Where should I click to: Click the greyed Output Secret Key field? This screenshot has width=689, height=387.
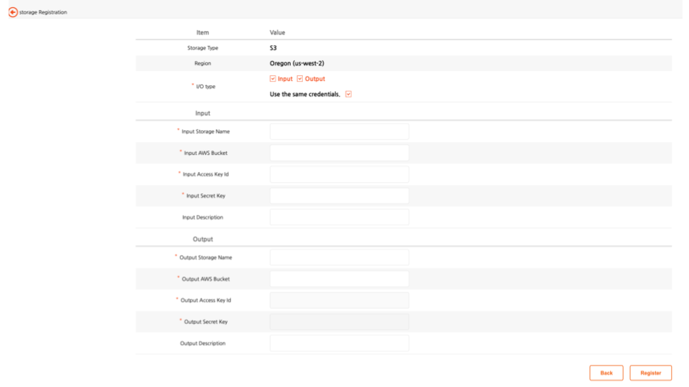click(339, 322)
